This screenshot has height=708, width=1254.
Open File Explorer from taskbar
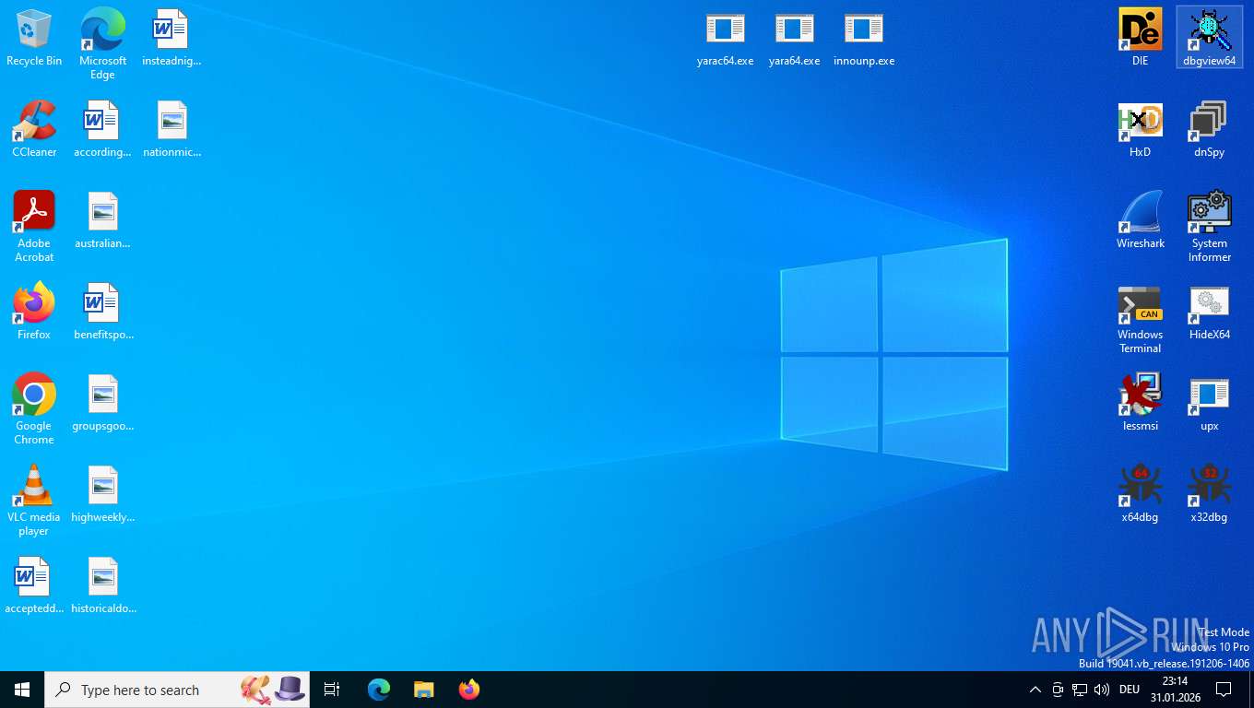(424, 690)
